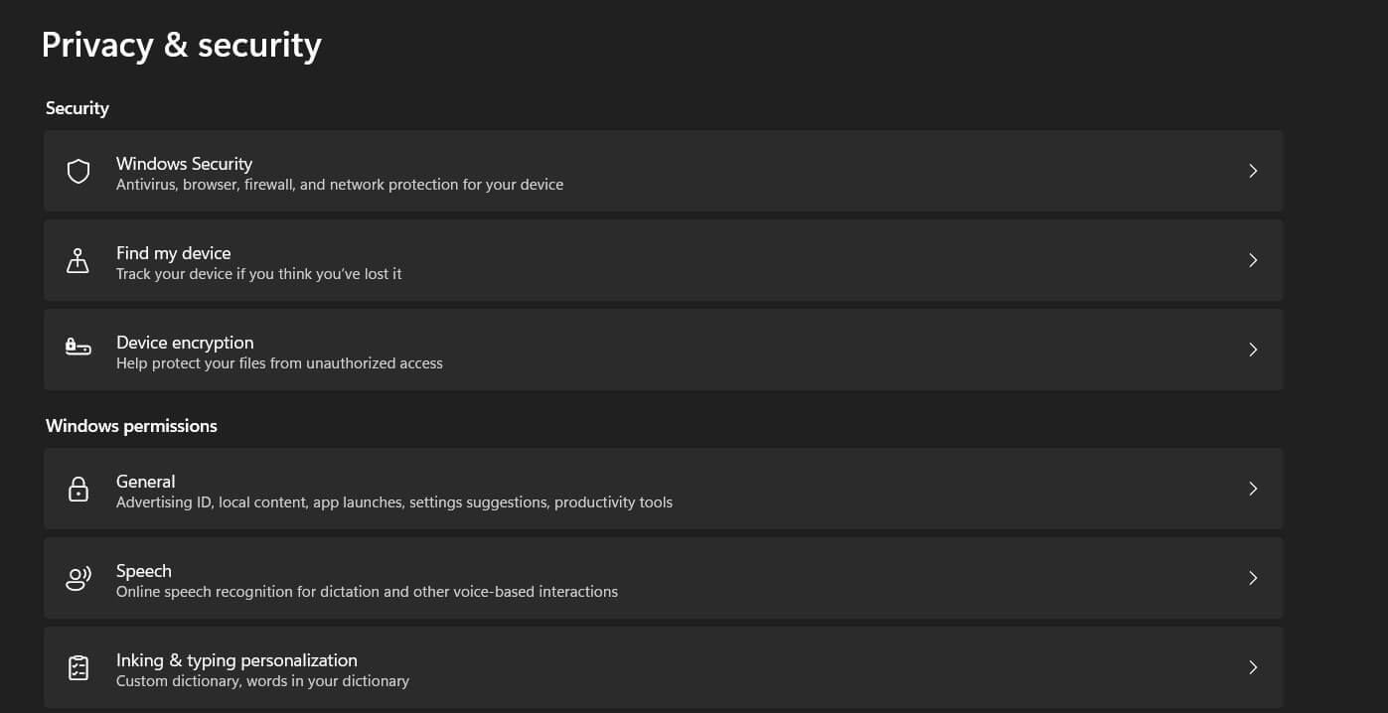Click the Find my device locator icon

point(77,261)
